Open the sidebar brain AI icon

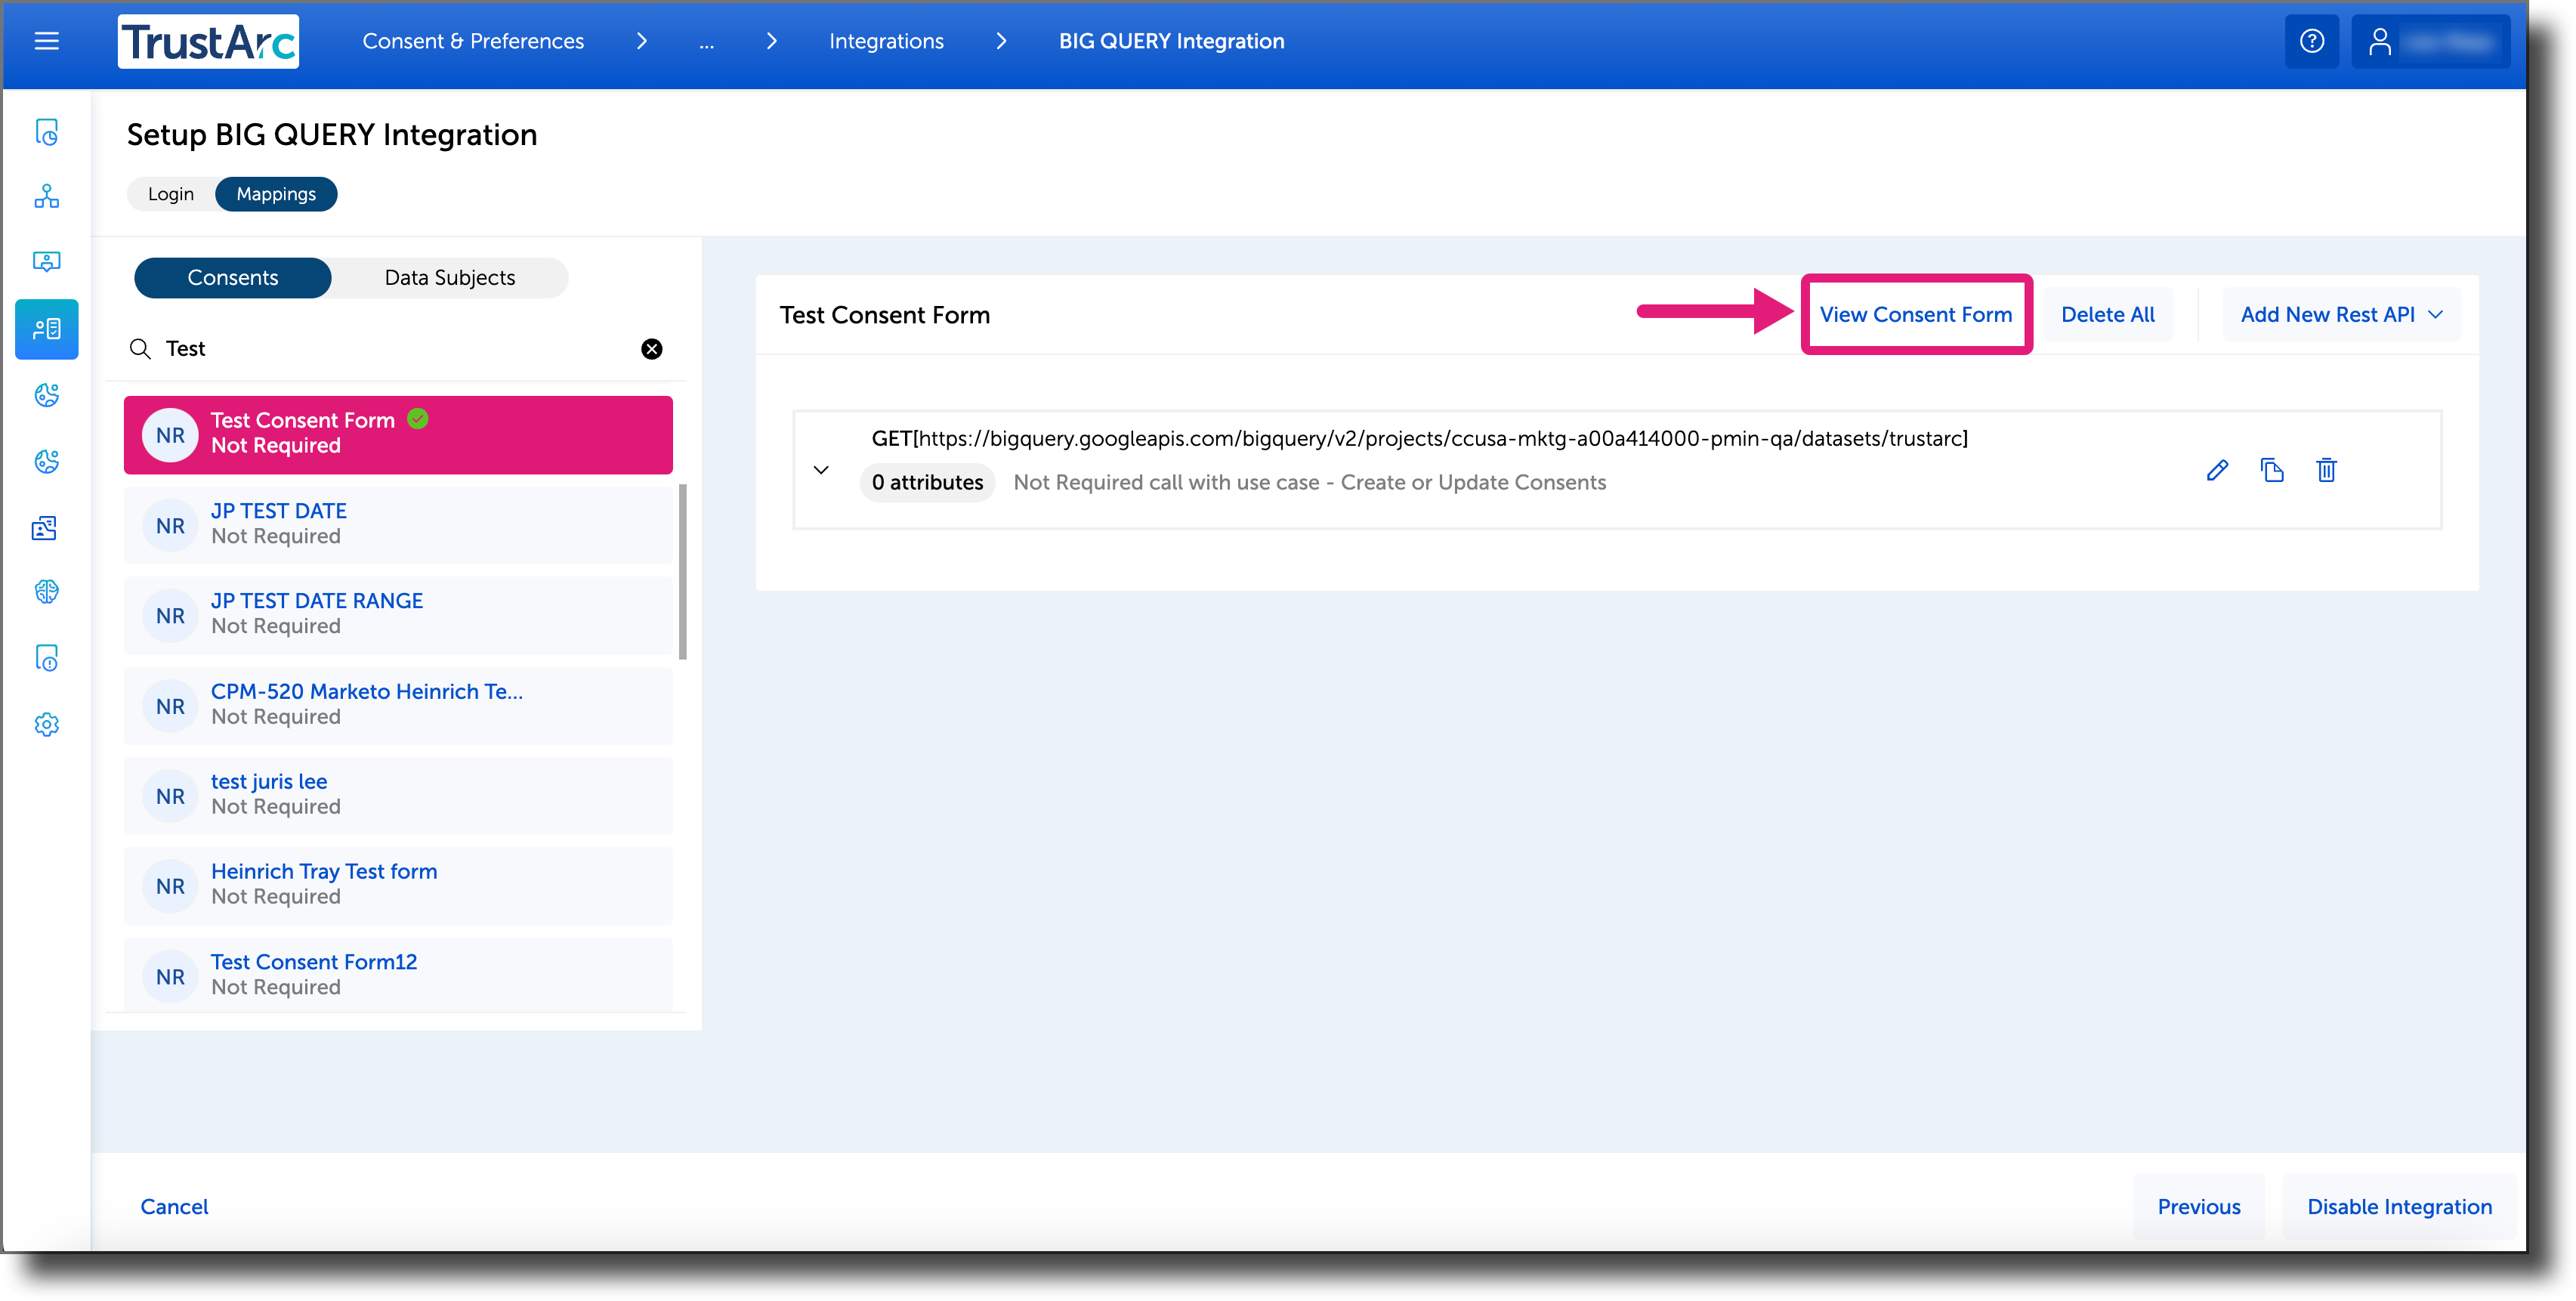tap(46, 591)
